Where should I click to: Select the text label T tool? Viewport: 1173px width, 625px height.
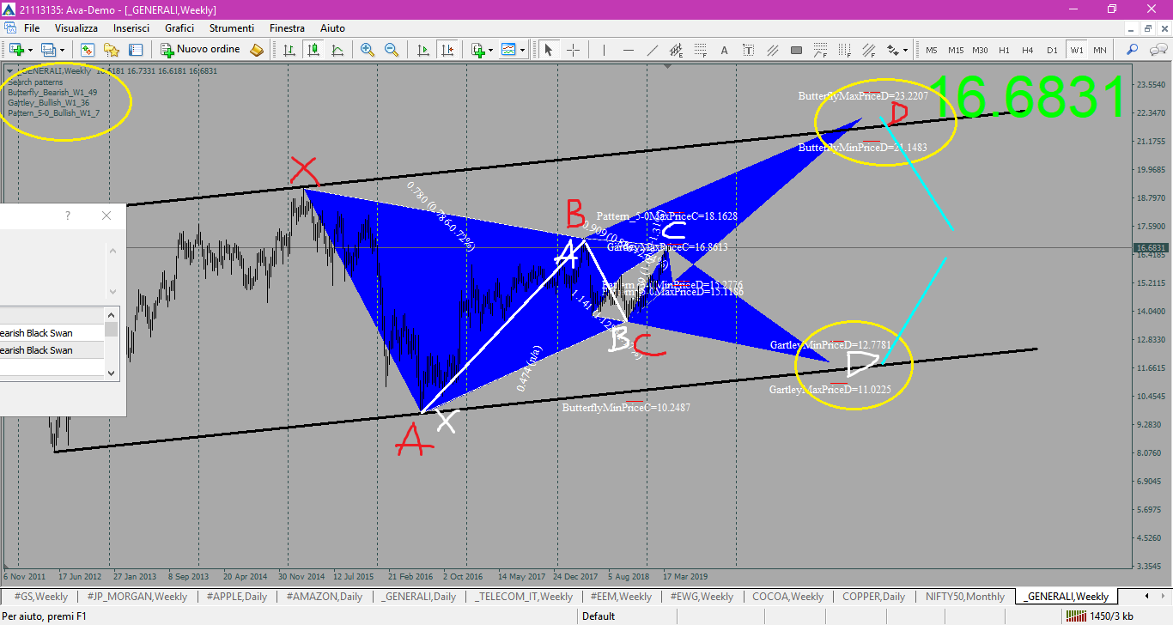pos(748,50)
